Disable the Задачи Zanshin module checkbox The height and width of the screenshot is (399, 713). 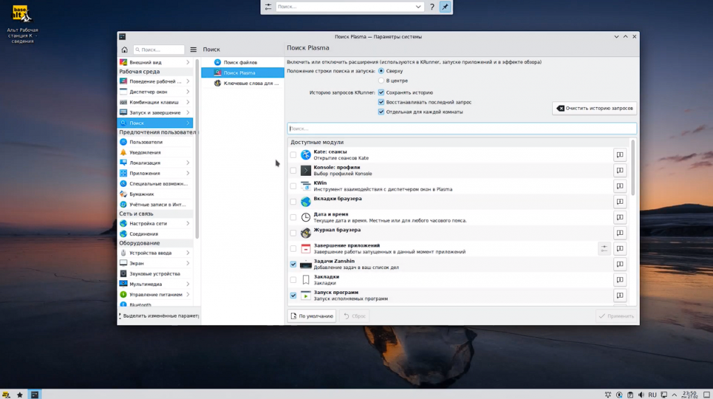[293, 264]
